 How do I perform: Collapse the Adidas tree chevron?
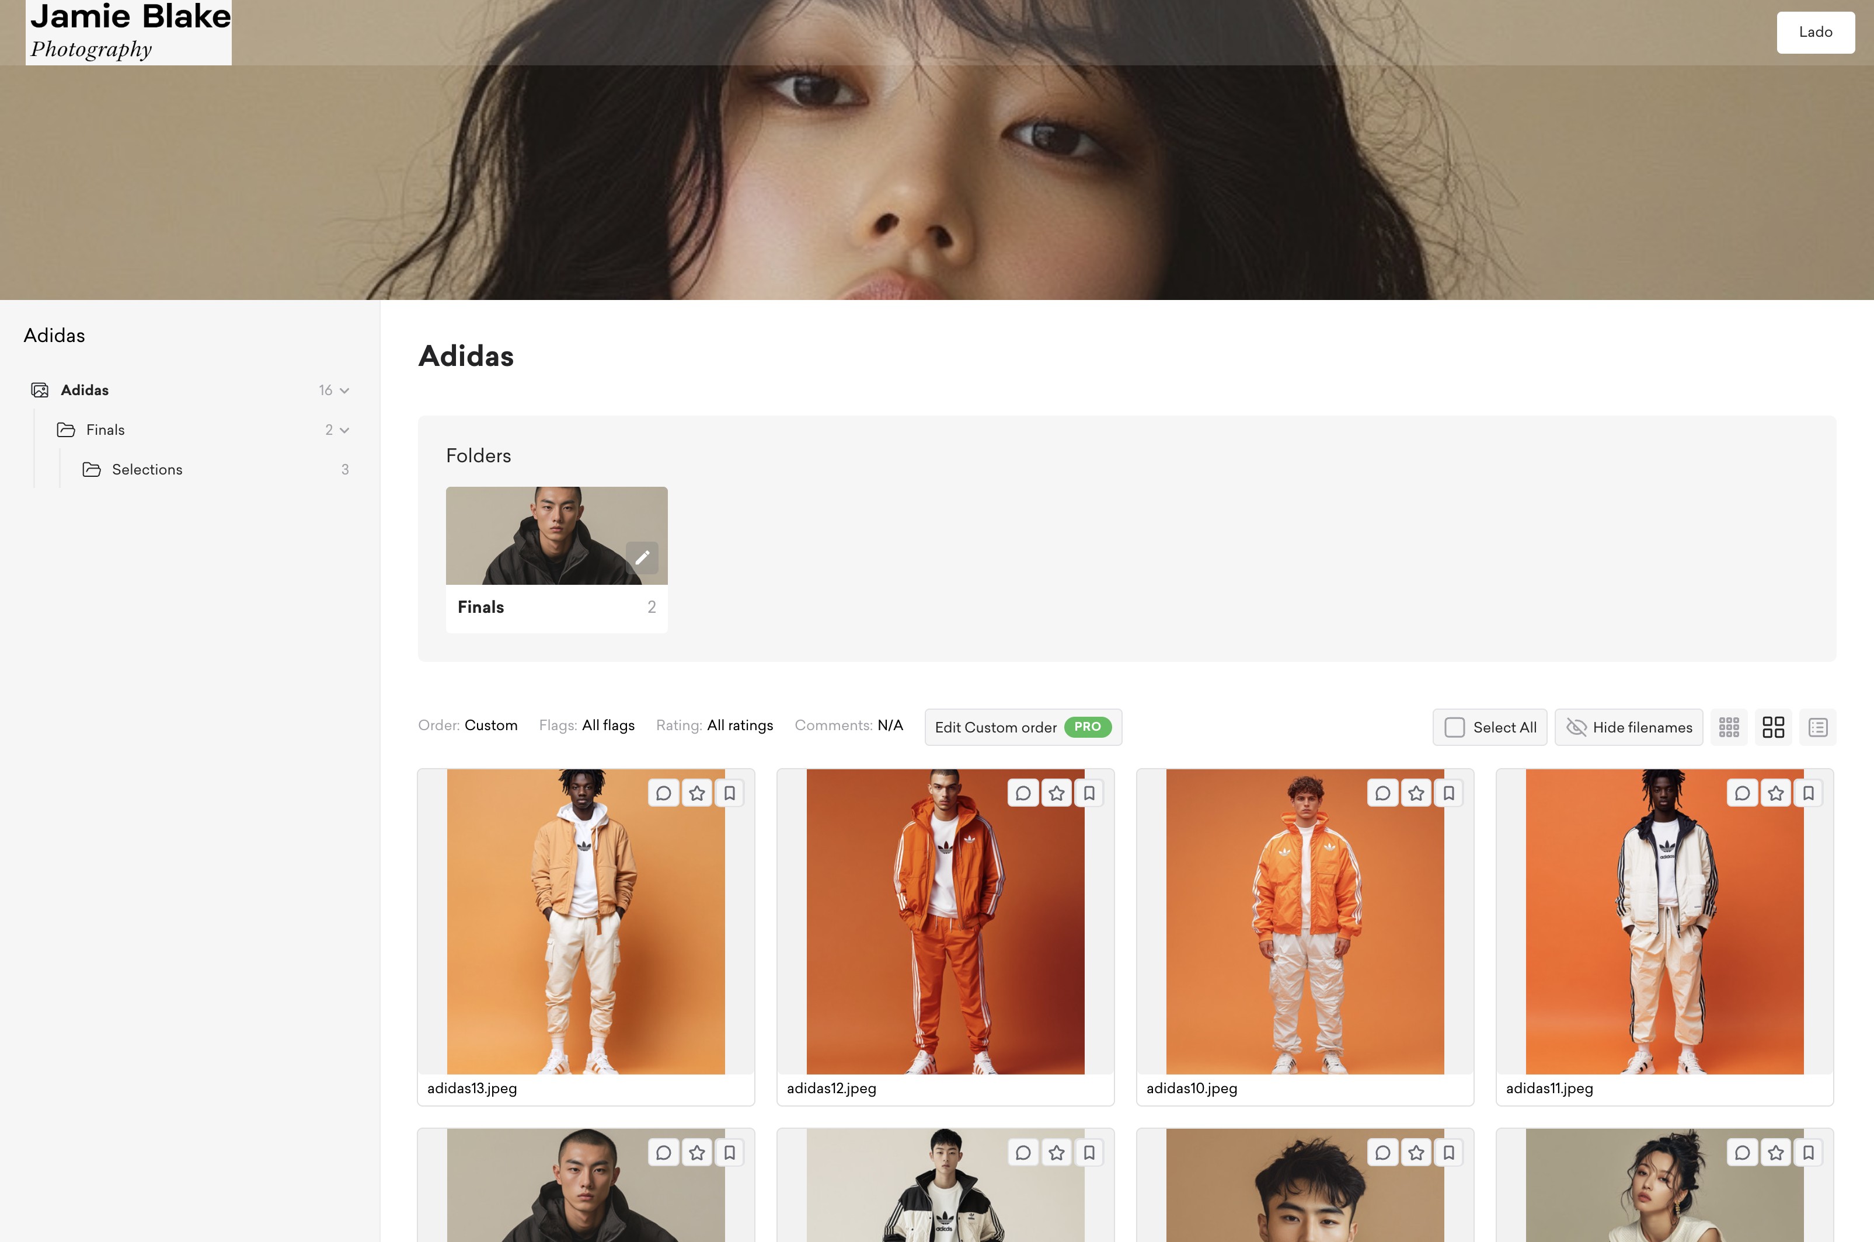coord(344,390)
